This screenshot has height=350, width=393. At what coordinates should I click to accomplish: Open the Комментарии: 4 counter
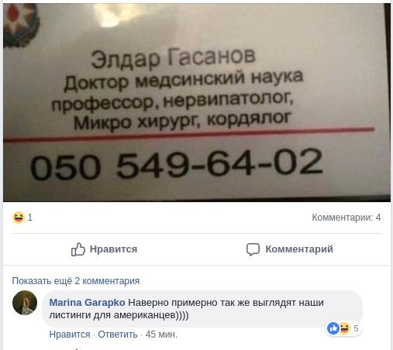pyautogui.click(x=346, y=218)
